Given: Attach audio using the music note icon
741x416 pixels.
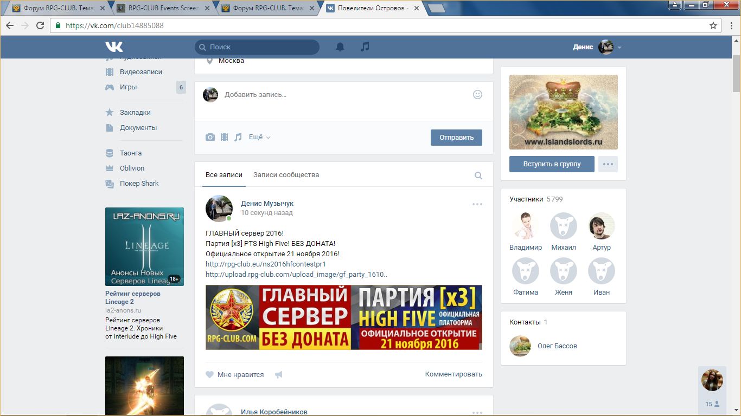Looking at the screenshot, I should coord(238,137).
